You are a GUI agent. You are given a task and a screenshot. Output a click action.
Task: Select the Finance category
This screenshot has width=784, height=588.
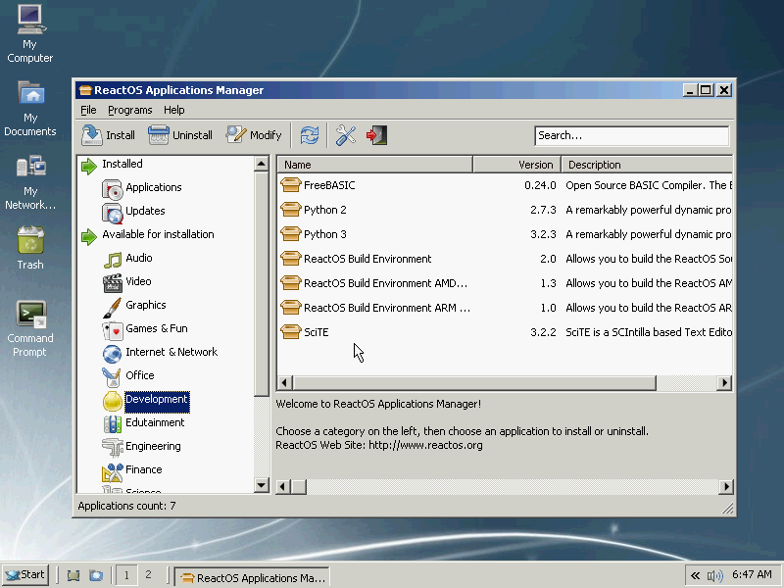144,469
